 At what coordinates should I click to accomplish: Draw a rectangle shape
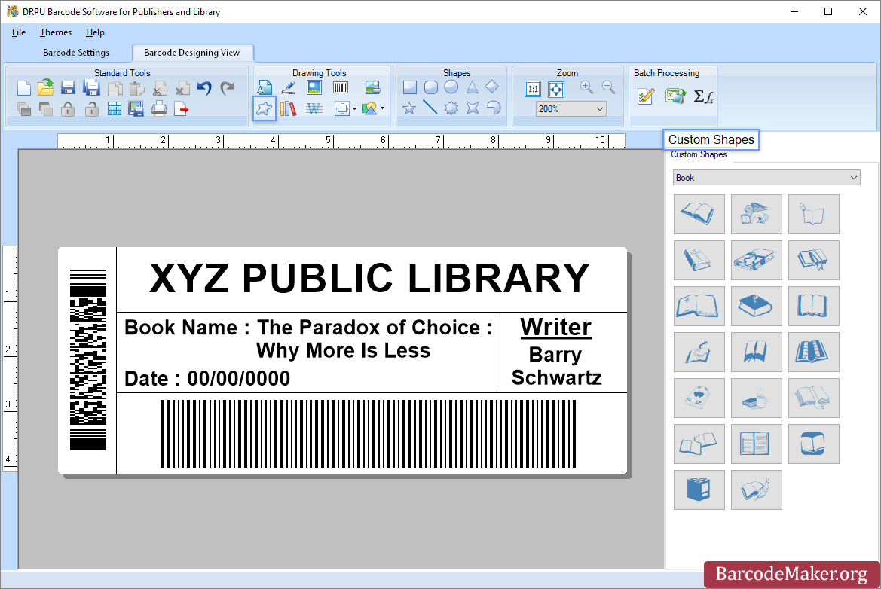point(409,87)
